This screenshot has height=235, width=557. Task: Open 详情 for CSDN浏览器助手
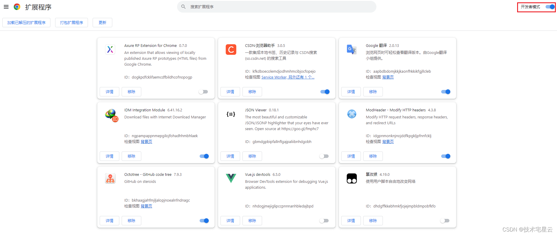pyautogui.click(x=230, y=92)
